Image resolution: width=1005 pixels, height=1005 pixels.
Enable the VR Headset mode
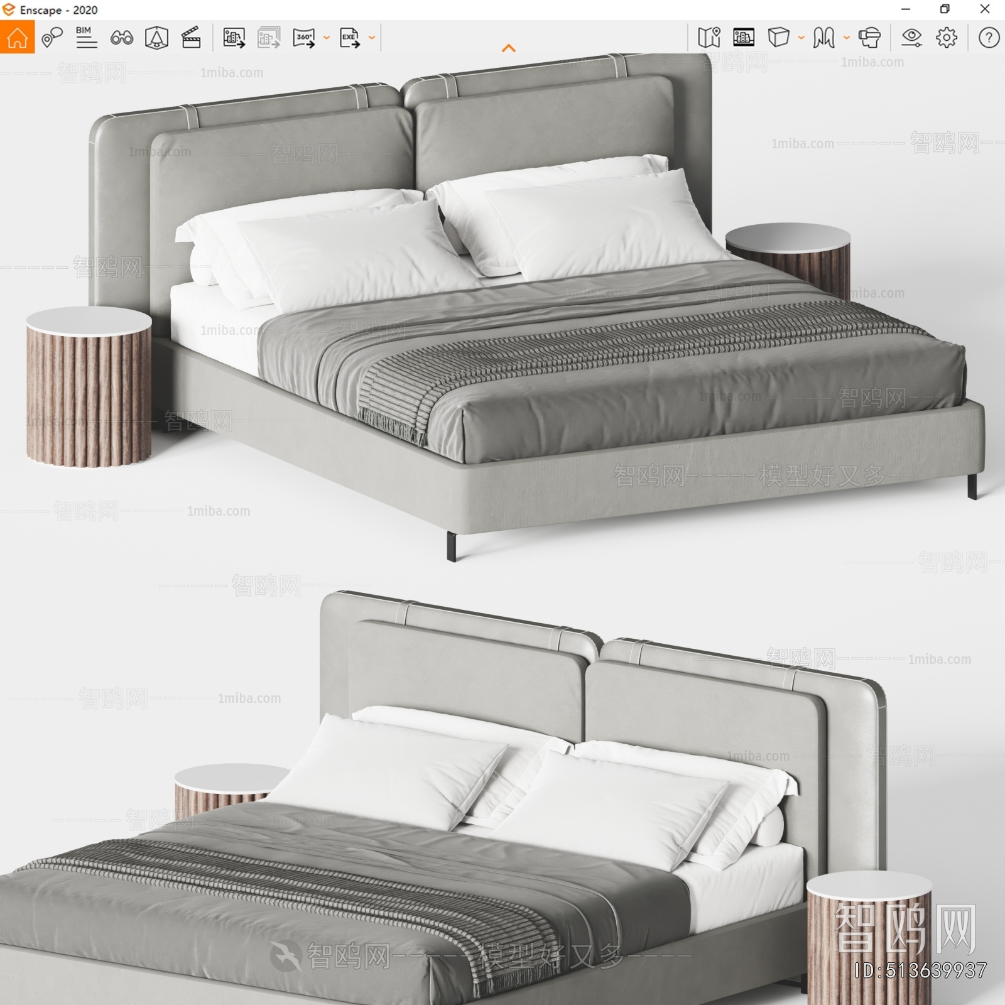[x=869, y=38]
